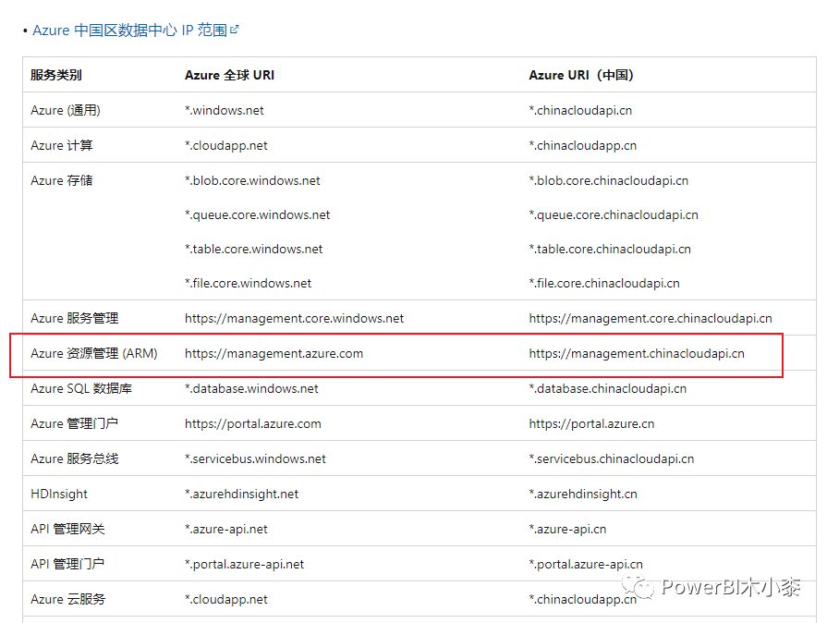This screenshot has height=623, width=827.
Task: Click the Azure 管理门户 row label
Action: click(74, 423)
